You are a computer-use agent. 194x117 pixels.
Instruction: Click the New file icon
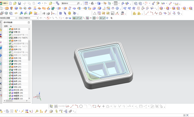pyautogui.click(x=11, y=3)
